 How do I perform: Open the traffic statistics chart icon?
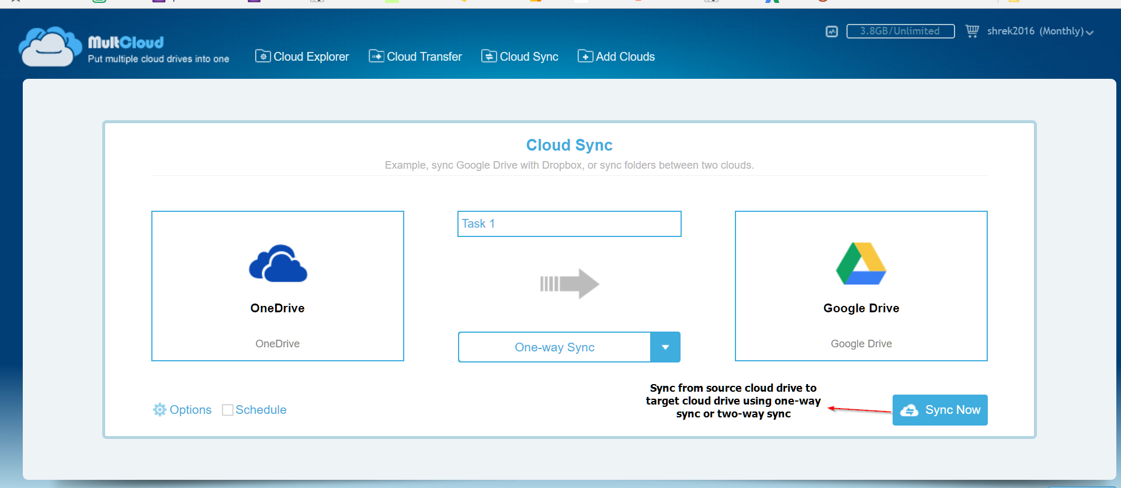point(832,32)
